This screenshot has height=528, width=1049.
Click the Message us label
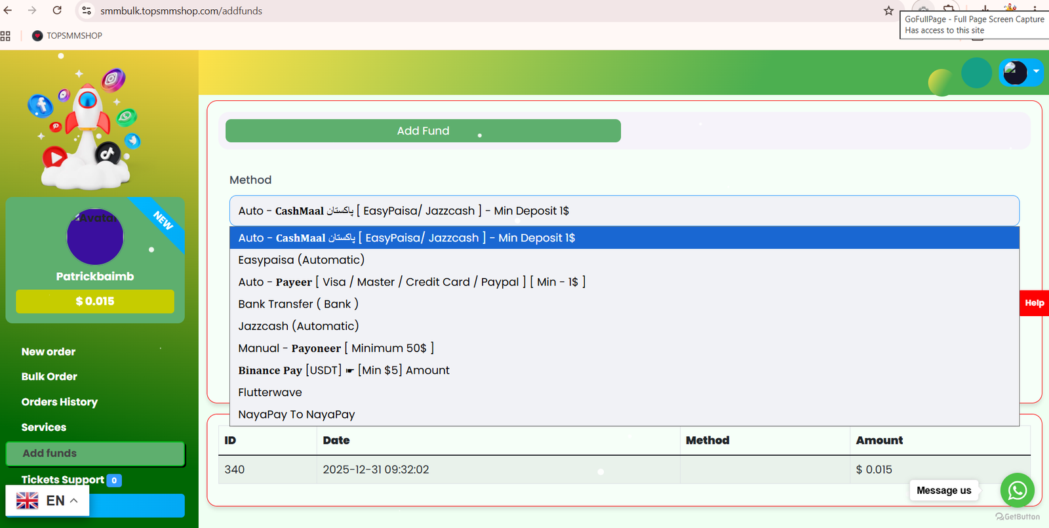point(943,491)
